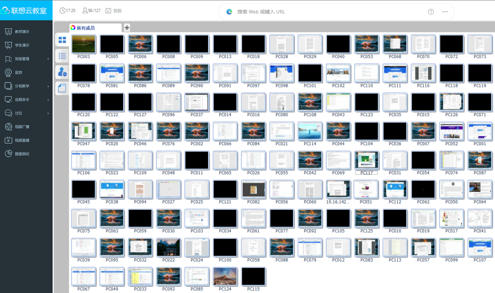
Task: Select the PC082 thumbnail
Action: 253,189
